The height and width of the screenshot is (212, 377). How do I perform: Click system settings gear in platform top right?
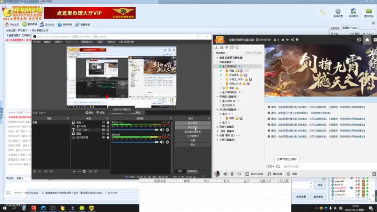338,13
